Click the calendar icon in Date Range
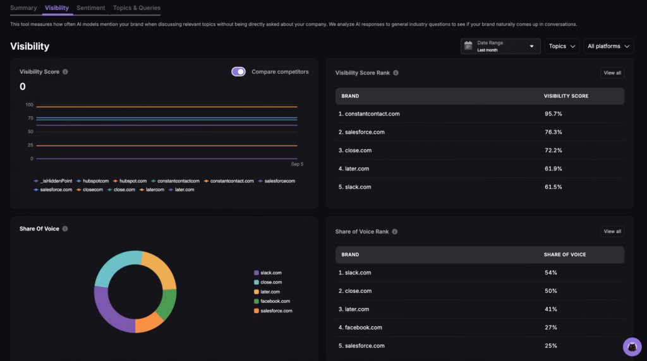The image size is (647, 361). point(468,46)
